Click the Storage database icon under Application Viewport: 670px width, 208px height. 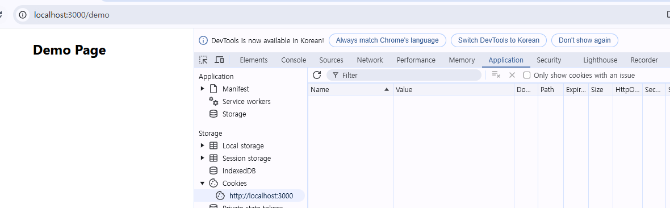(213, 114)
